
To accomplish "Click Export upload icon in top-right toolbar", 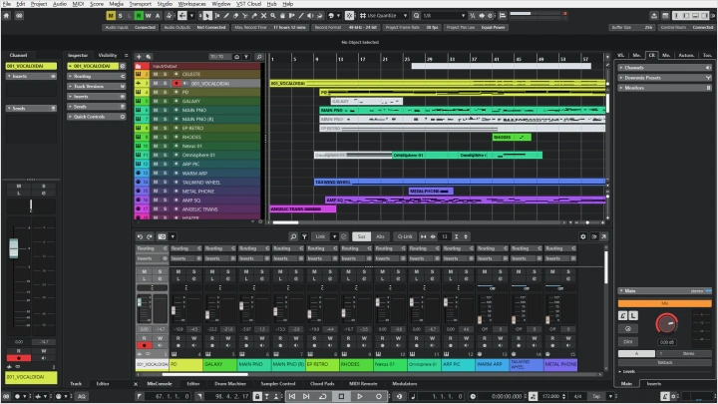I will (x=654, y=16).
